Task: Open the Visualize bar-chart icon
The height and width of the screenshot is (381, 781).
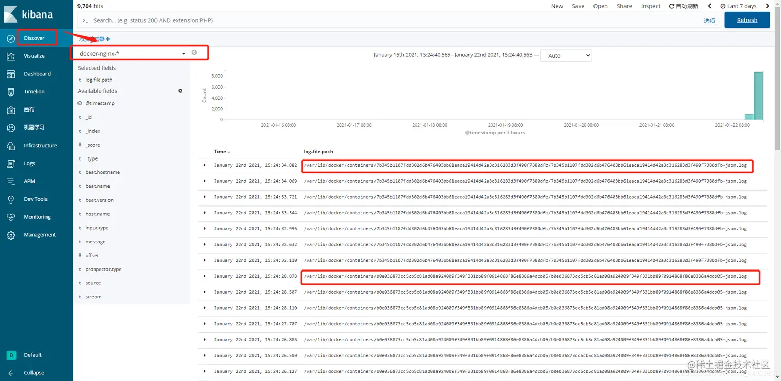Action: [x=11, y=56]
